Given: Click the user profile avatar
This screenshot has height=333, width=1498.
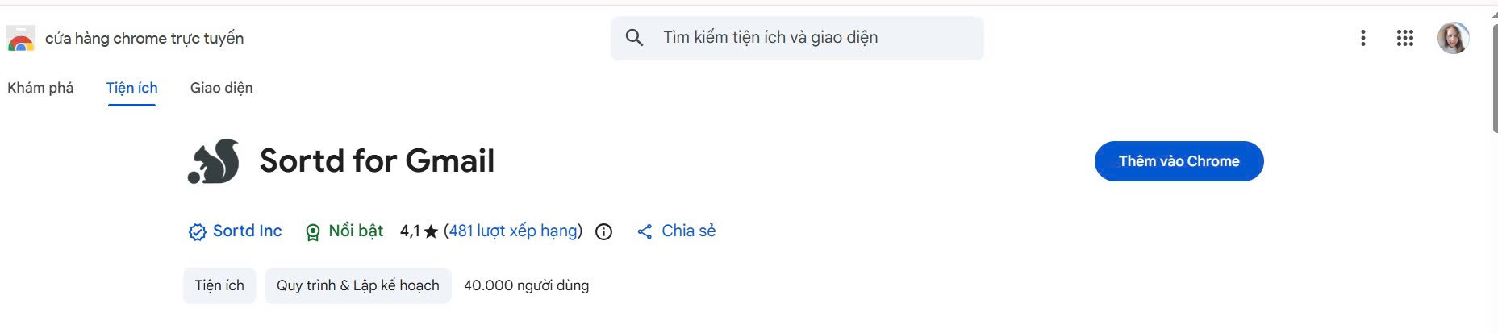Looking at the screenshot, I should tap(1453, 38).
